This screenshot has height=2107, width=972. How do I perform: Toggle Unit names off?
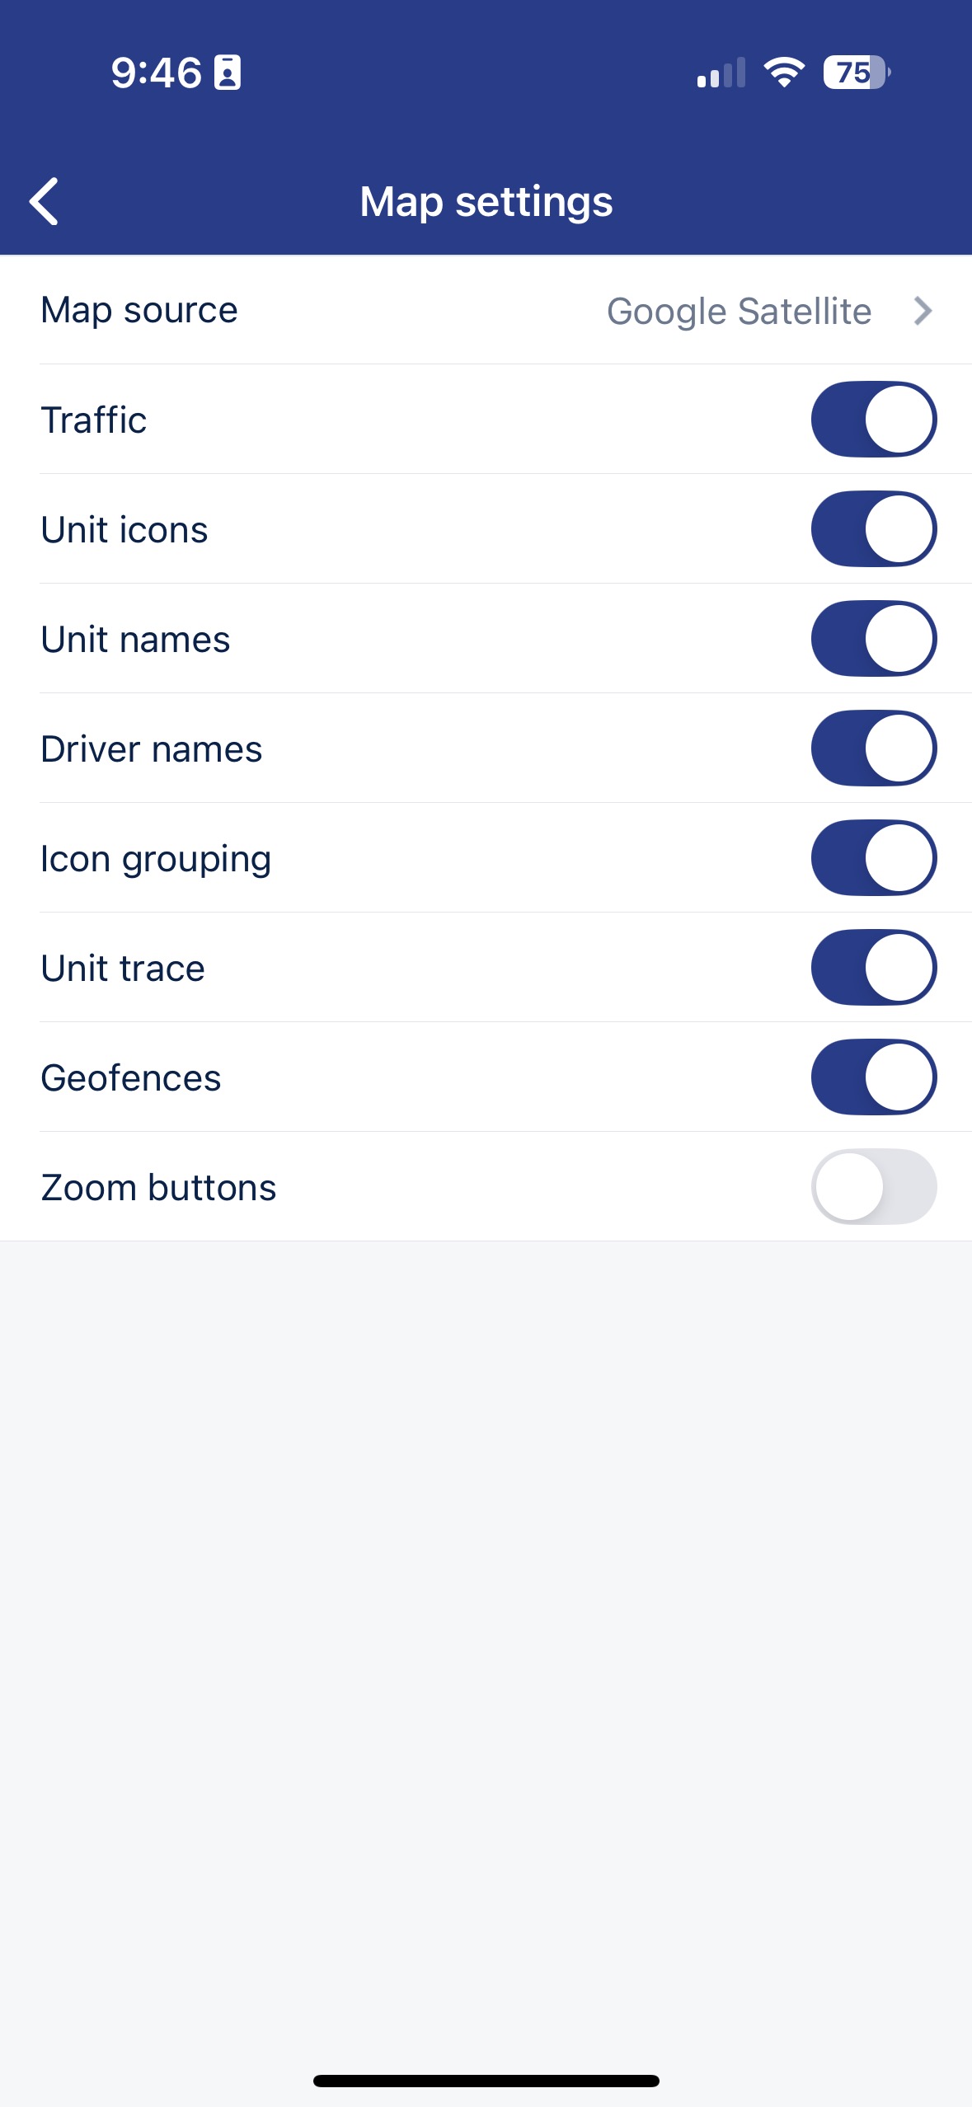click(x=873, y=639)
